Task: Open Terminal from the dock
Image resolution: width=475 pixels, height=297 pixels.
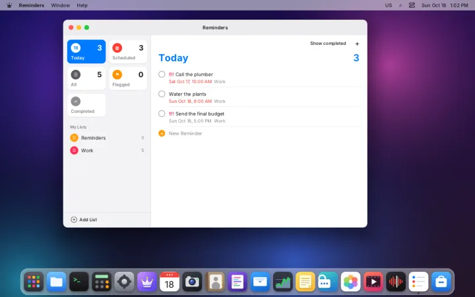Action: pyautogui.click(x=79, y=282)
